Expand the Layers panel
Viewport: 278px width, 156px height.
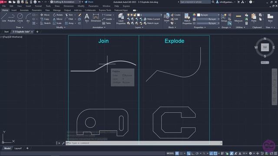pyautogui.click(x=139, y=27)
